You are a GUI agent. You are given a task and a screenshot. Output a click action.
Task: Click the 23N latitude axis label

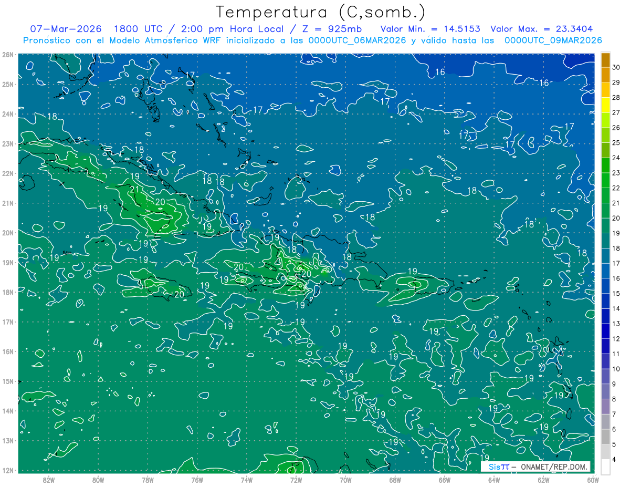(x=7, y=144)
